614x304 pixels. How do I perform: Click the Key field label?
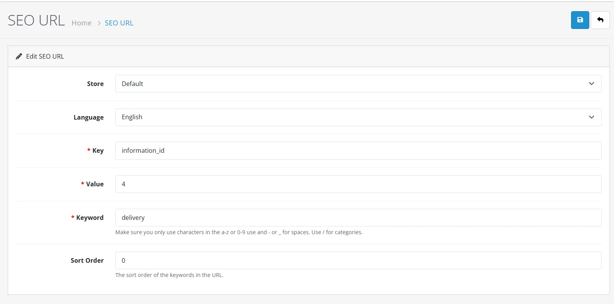tap(98, 150)
